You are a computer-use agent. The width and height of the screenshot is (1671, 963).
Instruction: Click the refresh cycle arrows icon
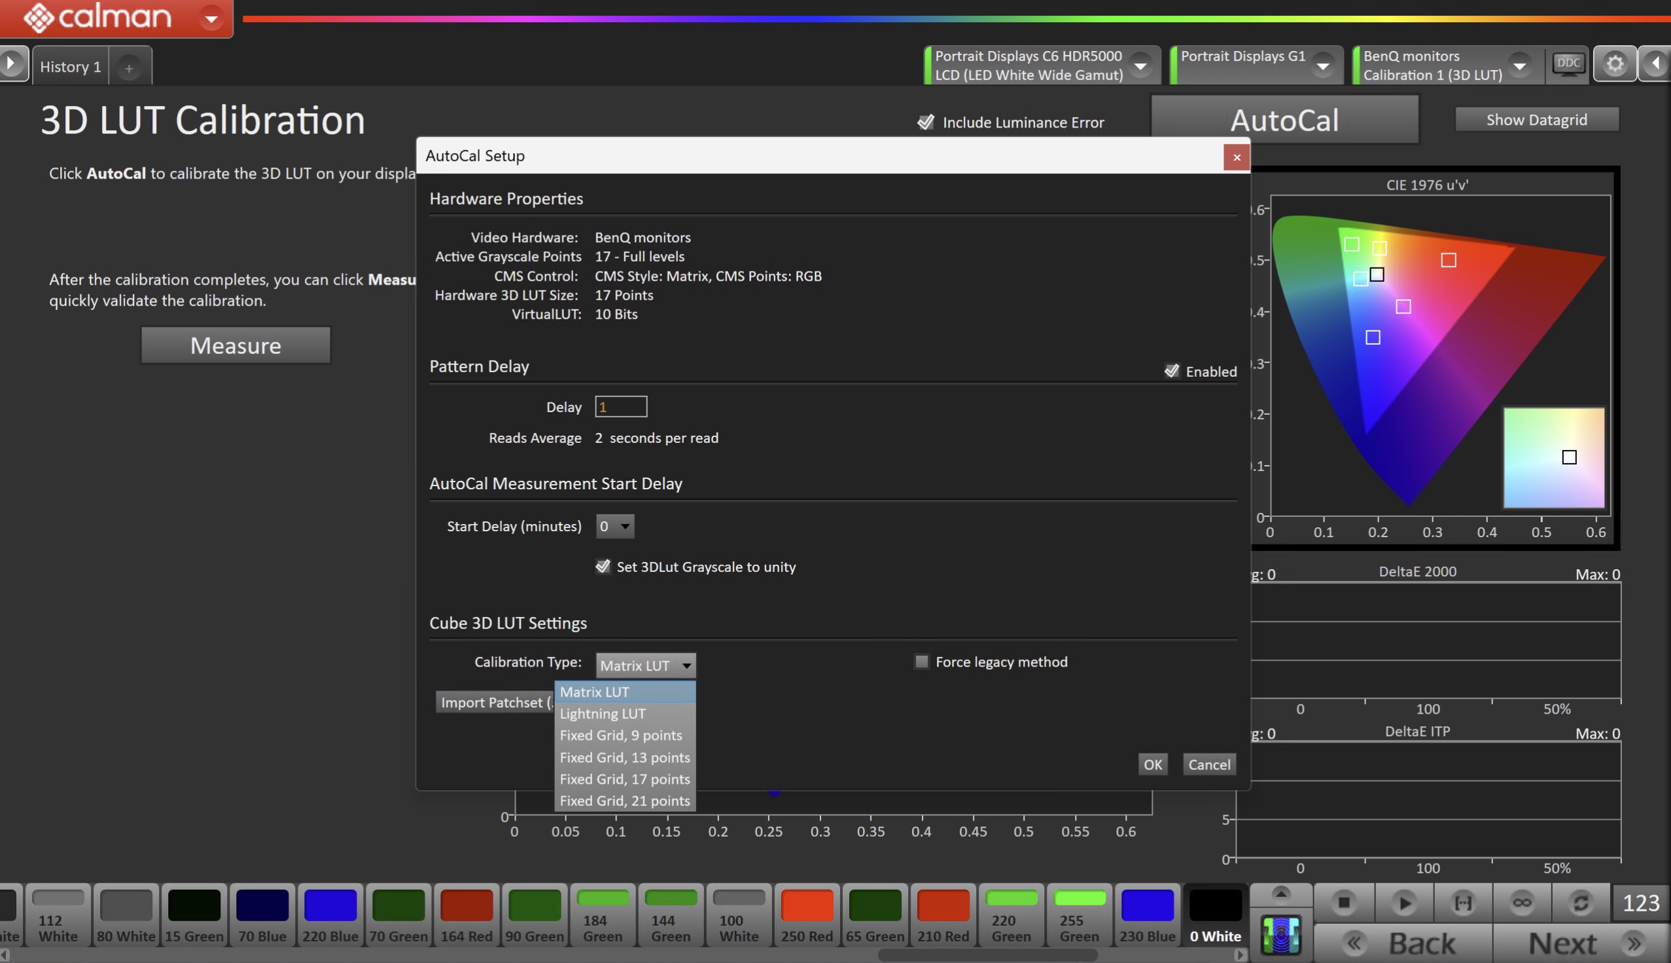pos(1581,903)
